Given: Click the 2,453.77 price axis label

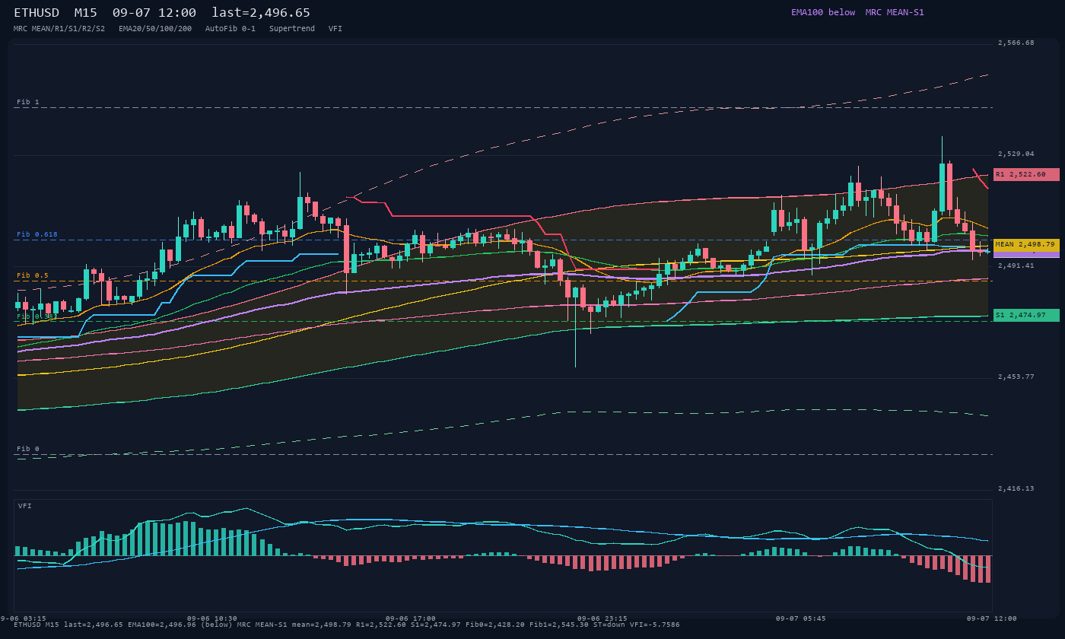Looking at the screenshot, I should coord(1016,377).
